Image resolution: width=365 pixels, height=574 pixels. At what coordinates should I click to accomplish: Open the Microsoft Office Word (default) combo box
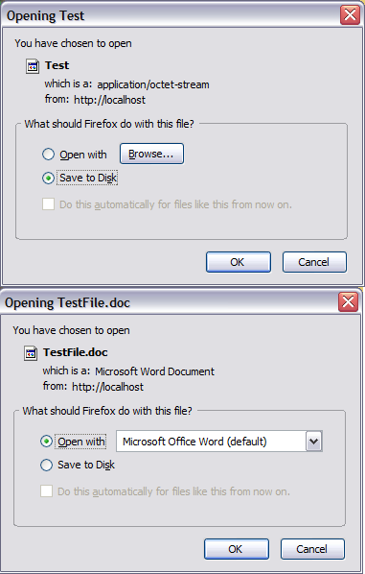click(x=219, y=442)
